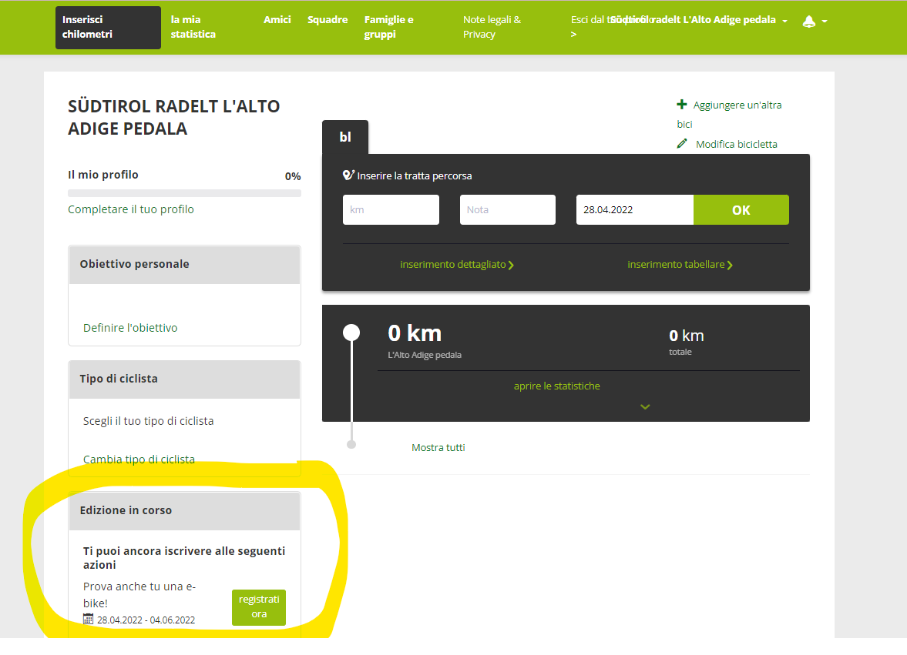Click the chevron after inserimento dettagliato
The height and width of the screenshot is (655, 907).
511,265
